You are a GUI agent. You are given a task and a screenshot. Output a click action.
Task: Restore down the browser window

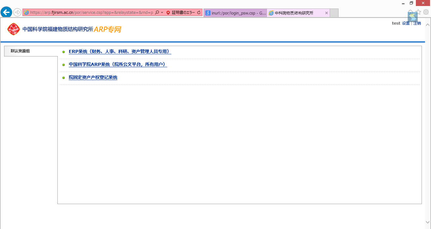pos(411,3)
